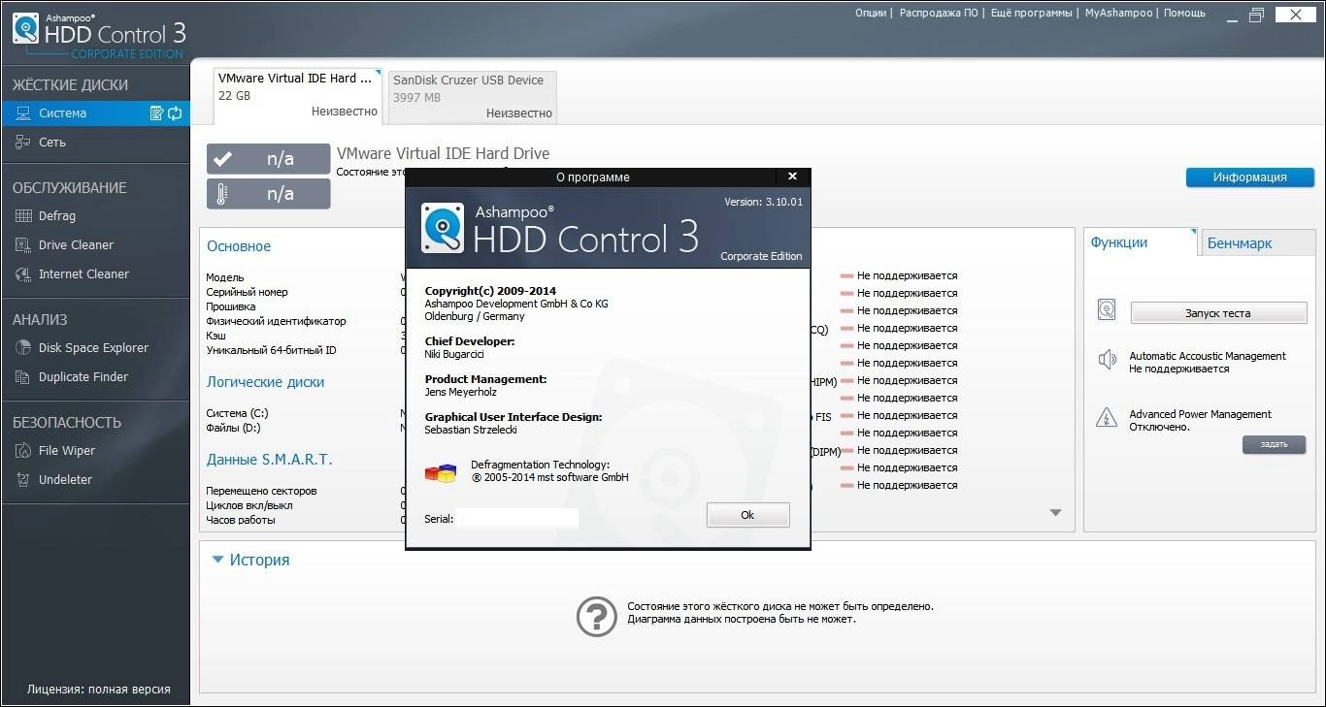The image size is (1326, 707).
Task: Switch to the Функции tab
Action: coord(1141,242)
